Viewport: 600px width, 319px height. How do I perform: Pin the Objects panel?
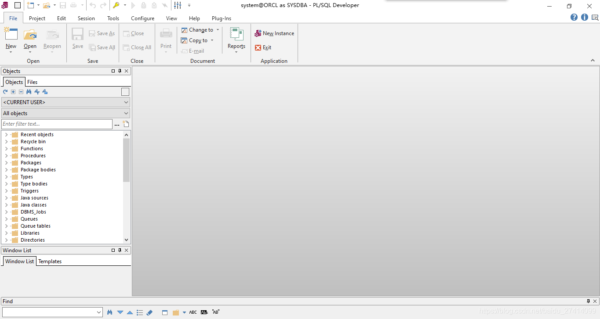tap(120, 71)
